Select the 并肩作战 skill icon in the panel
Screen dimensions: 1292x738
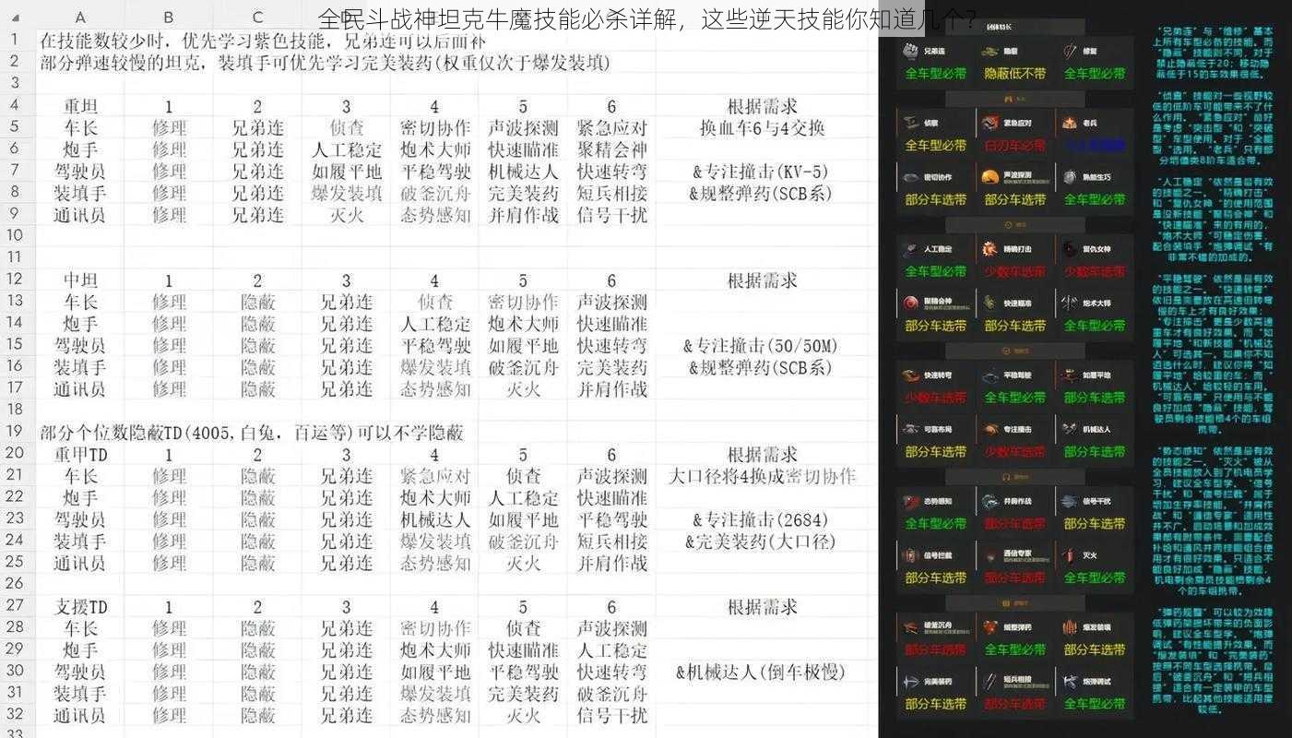pyautogui.click(x=990, y=503)
